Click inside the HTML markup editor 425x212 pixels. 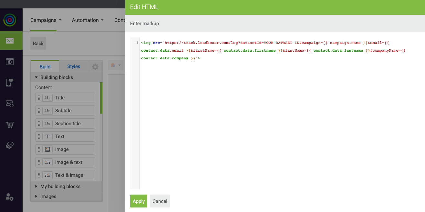tap(280, 113)
